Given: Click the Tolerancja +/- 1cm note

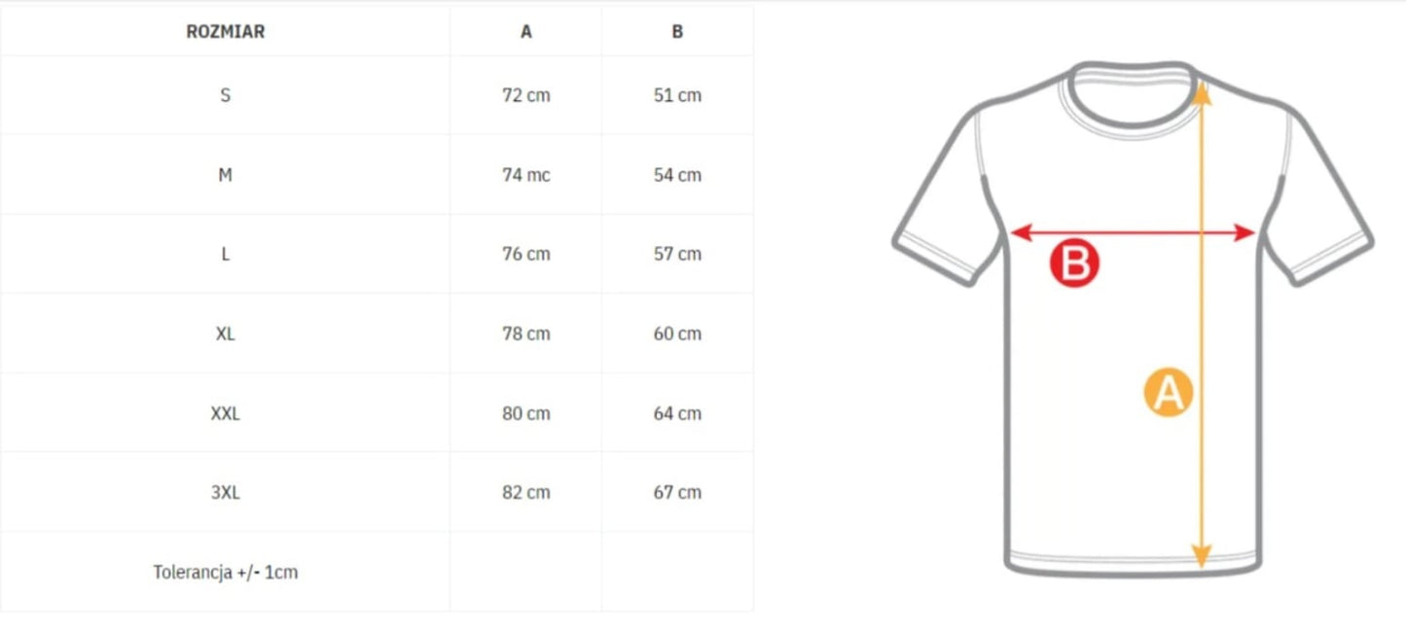Looking at the screenshot, I should click(x=225, y=572).
